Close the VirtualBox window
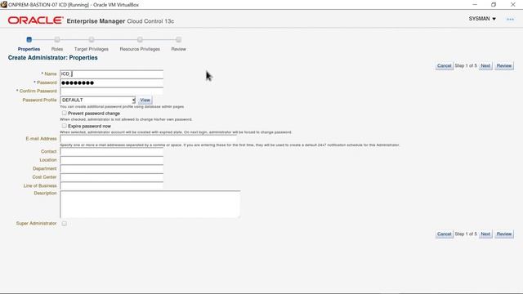 (x=513, y=5)
